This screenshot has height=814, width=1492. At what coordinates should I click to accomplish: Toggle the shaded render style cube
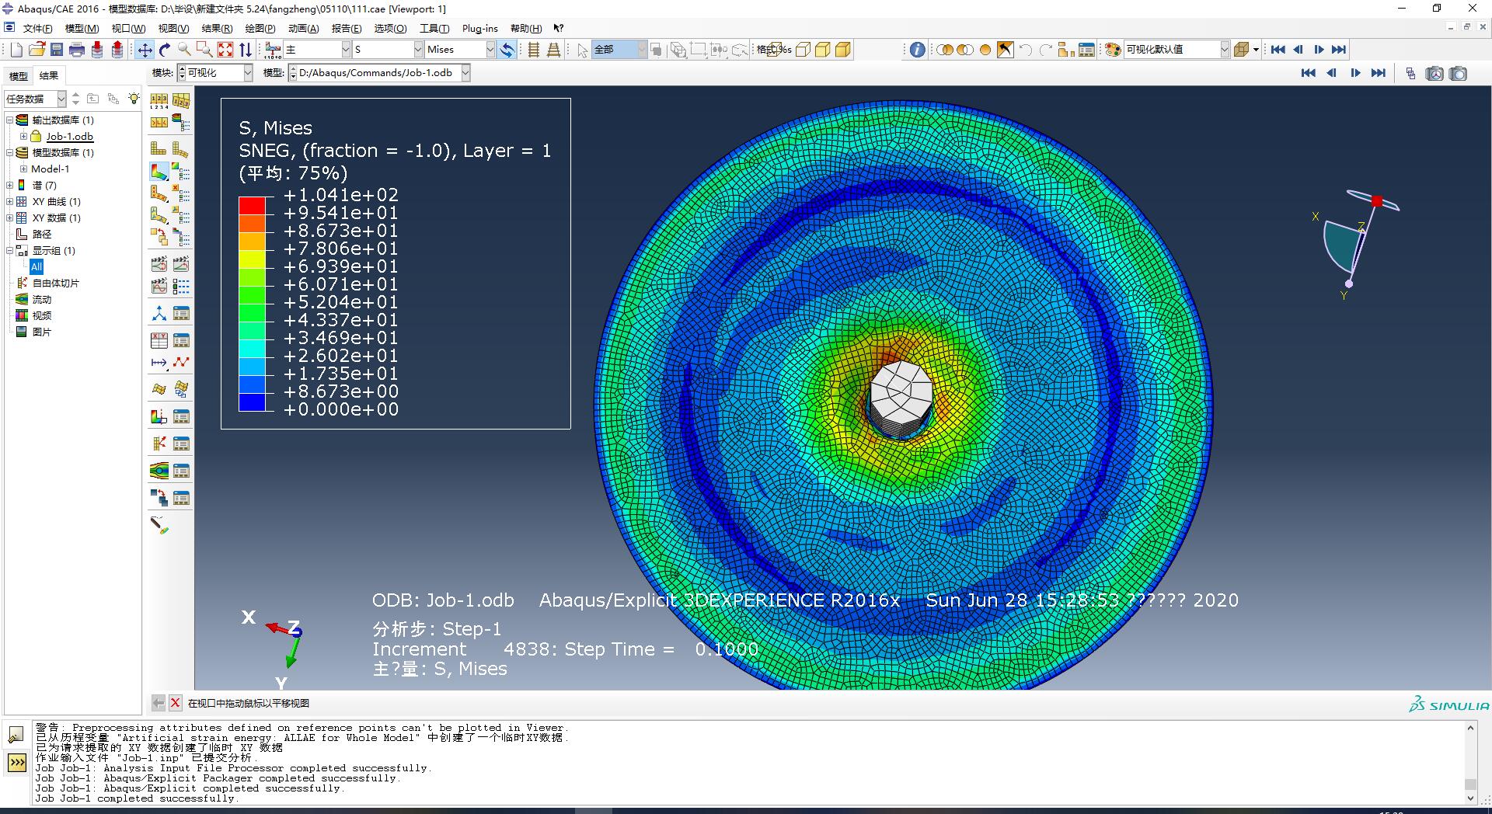pos(843,50)
